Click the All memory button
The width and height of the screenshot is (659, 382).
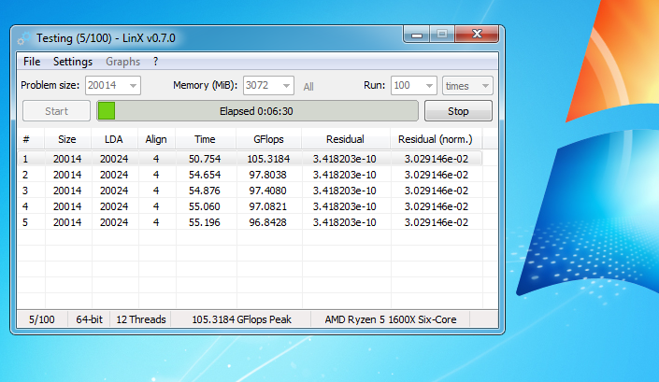(308, 87)
